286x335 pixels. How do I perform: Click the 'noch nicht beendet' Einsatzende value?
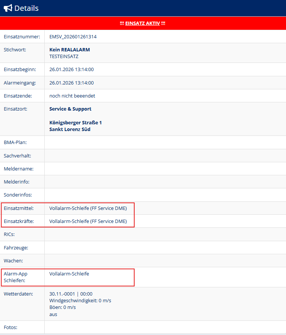[x=72, y=96]
